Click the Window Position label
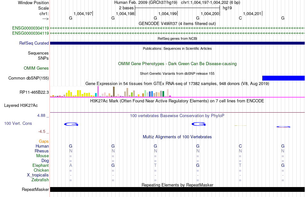The image size is (305, 197). (33, 3)
